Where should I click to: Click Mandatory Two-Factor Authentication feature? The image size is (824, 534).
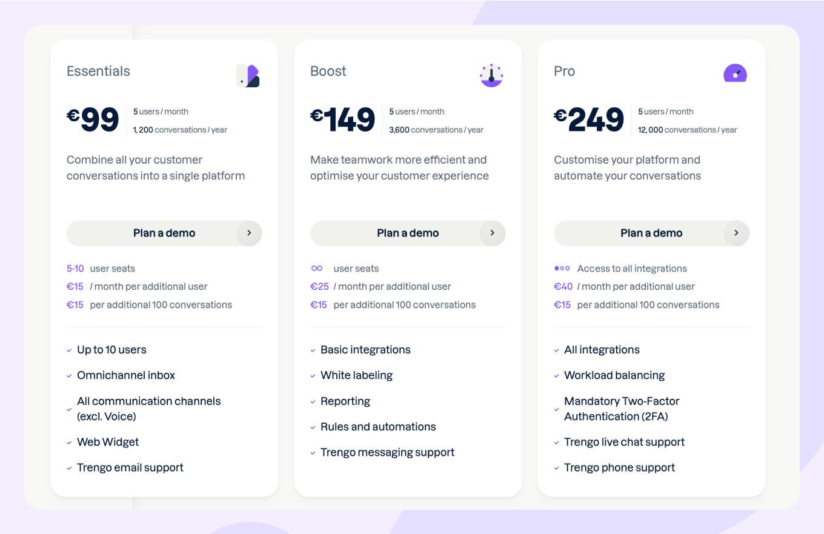pos(622,409)
